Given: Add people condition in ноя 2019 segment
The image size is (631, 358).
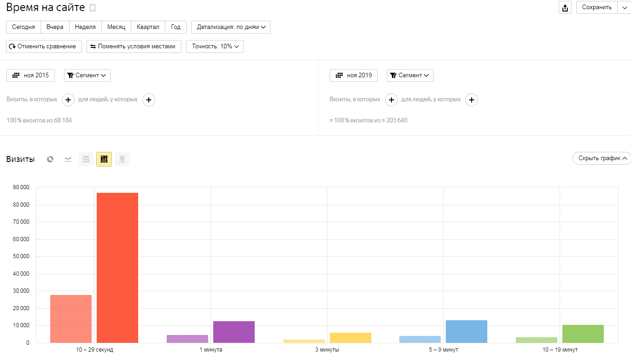Looking at the screenshot, I should click(472, 100).
